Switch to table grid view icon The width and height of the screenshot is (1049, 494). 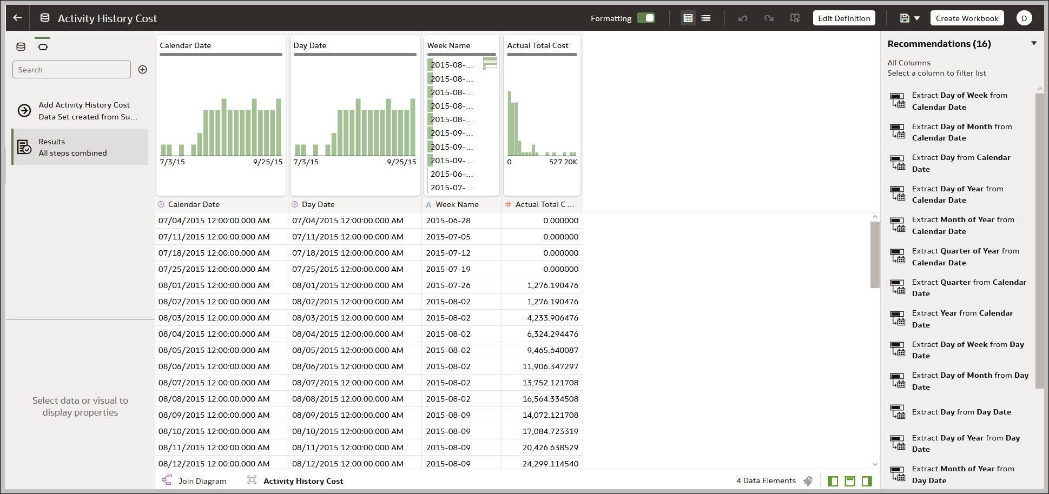pyautogui.click(x=688, y=18)
